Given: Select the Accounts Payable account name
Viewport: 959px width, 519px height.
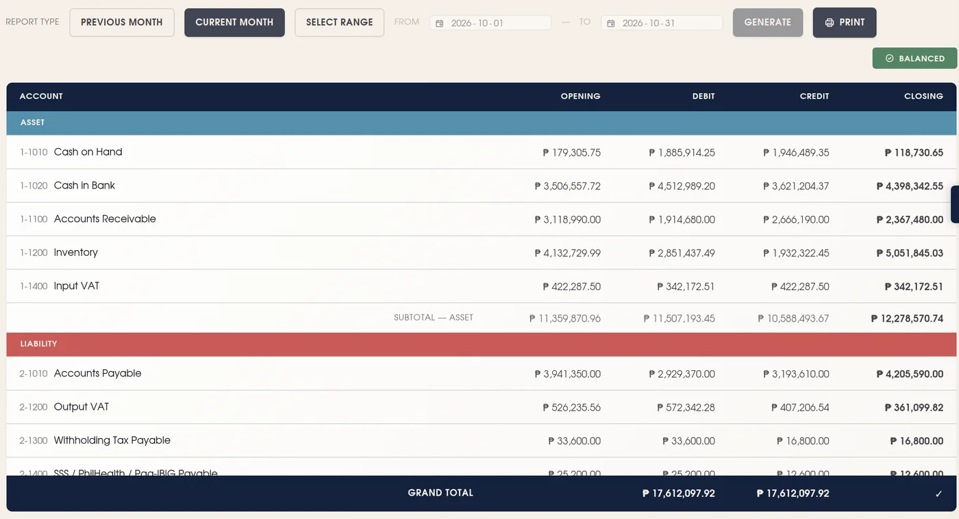Looking at the screenshot, I should pos(98,374).
